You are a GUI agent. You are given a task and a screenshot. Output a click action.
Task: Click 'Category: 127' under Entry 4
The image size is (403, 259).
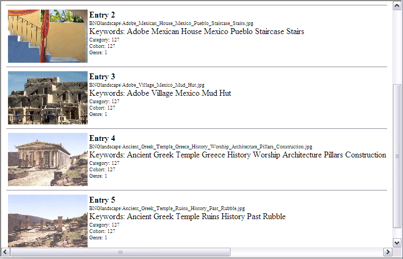coord(105,163)
